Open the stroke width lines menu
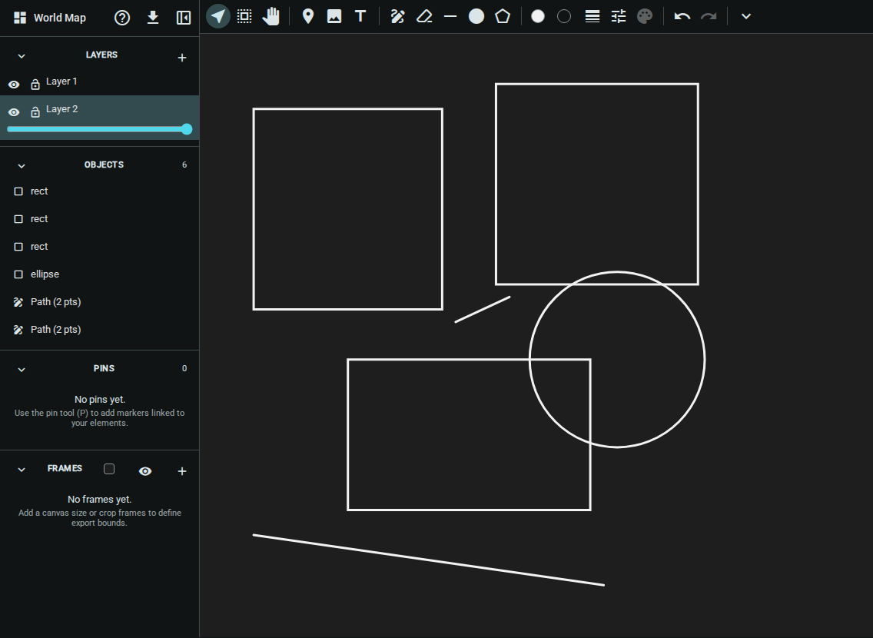The height and width of the screenshot is (638, 873). click(593, 16)
